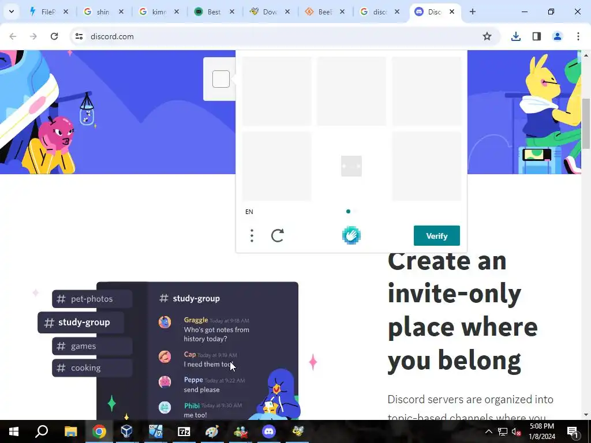
Task: Open a new browser tab
Action: coord(473,12)
